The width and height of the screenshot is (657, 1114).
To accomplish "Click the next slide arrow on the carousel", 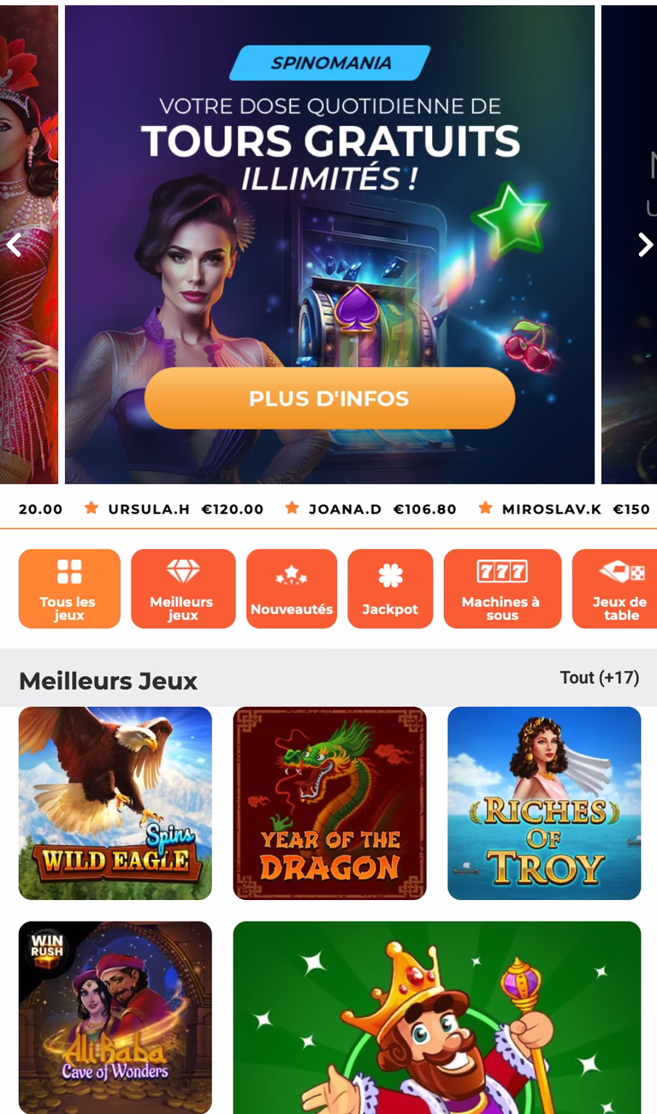I will point(645,245).
